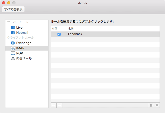This screenshot has height=113, width=165.
Task: Remove the selected rule with minus button
Action: pos(59,105)
